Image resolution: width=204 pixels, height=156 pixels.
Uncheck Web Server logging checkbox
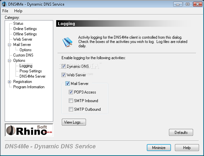[x=63, y=75]
